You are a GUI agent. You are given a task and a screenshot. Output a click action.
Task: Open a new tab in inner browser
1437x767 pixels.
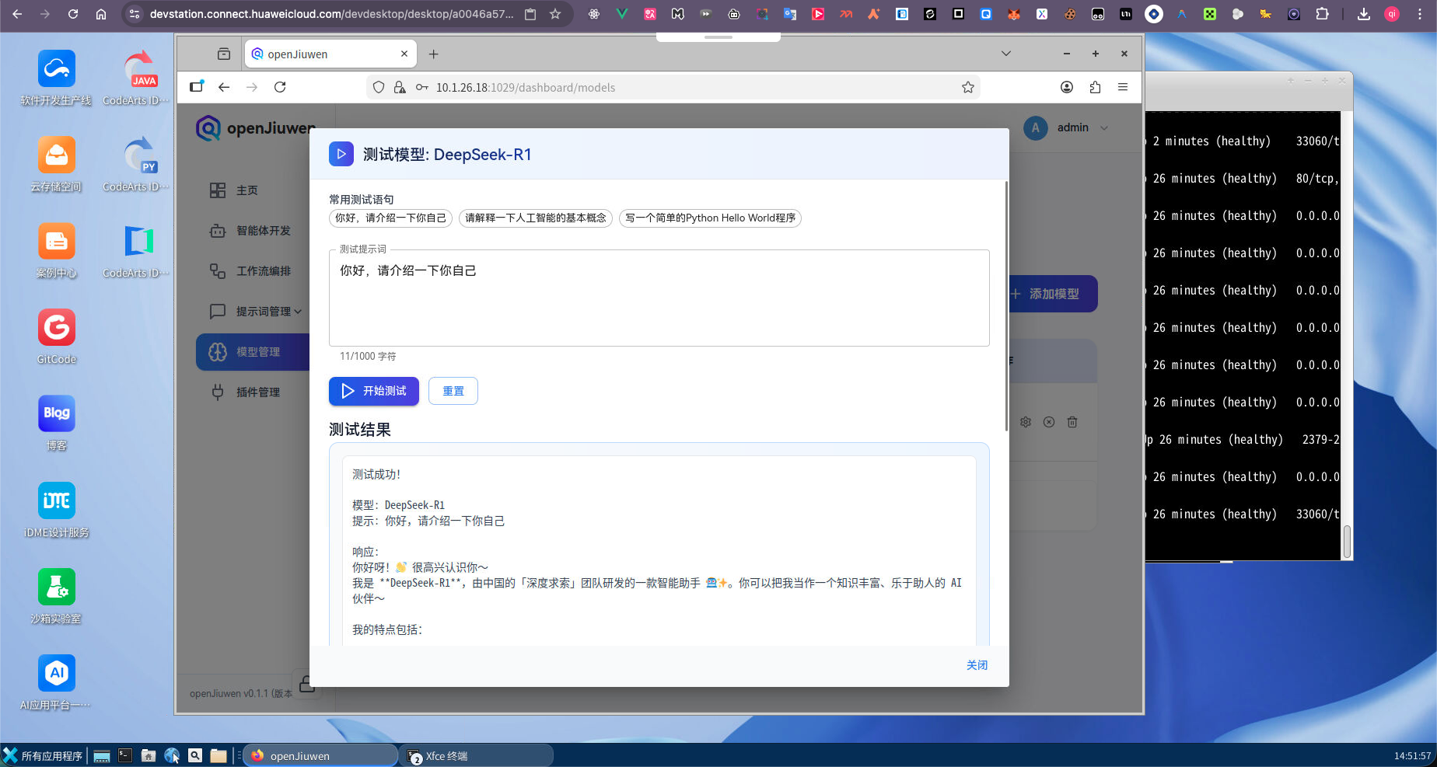coord(434,54)
